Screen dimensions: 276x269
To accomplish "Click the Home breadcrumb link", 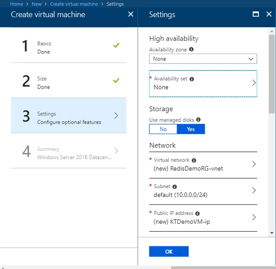I will (x=17, y=4).
